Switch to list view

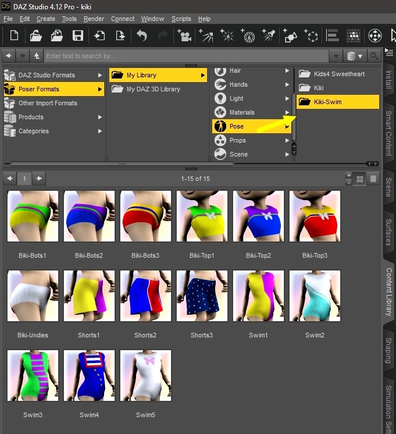click(373, 179)
